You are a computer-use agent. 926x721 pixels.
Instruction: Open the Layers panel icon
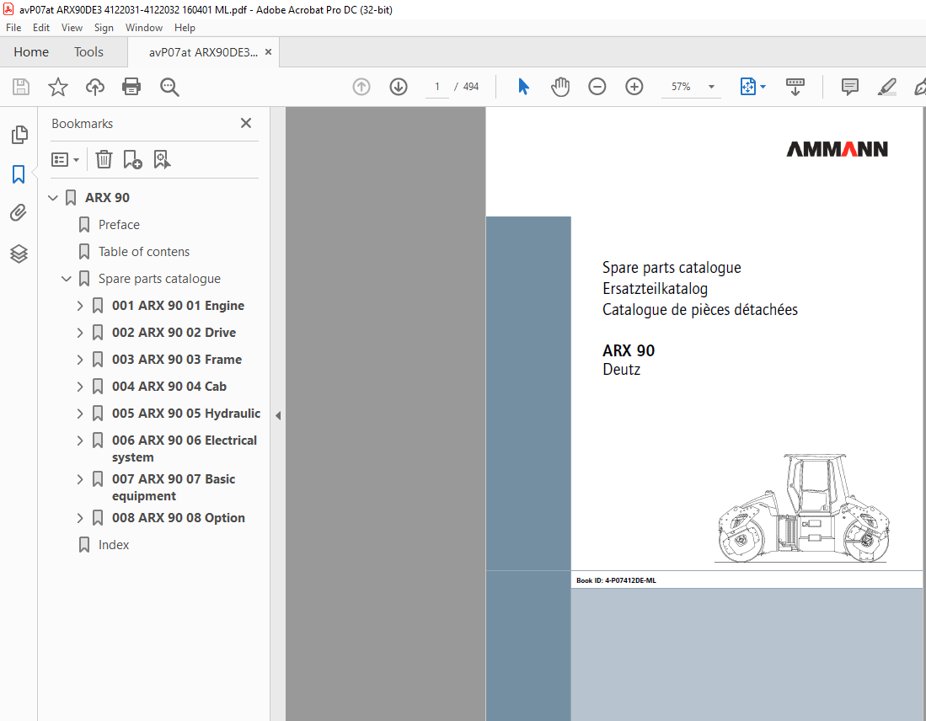click(x=19, y=254)
